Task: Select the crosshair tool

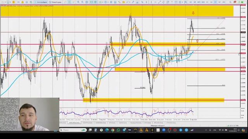Action: click(x=146, y=2)
